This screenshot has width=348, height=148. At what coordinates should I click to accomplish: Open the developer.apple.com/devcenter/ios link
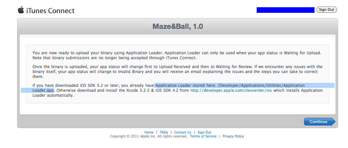click(231, 90)
